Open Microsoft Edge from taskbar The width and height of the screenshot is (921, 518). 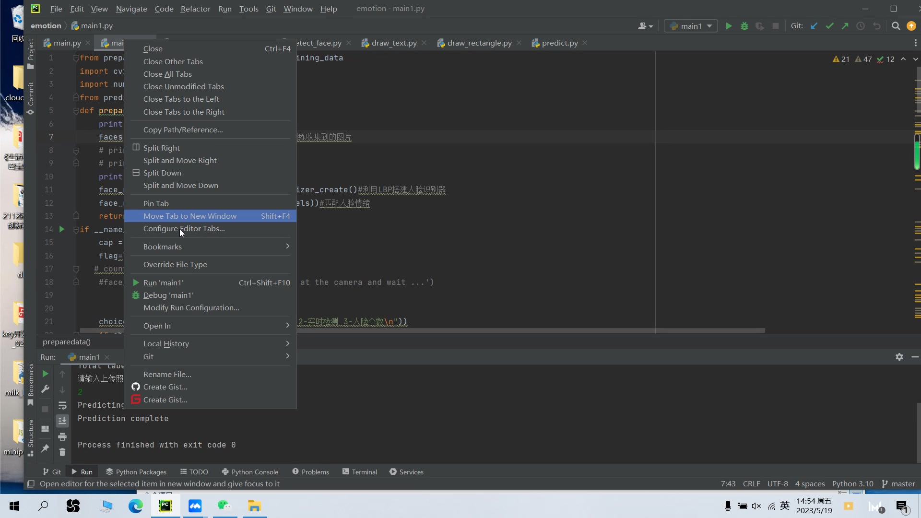135,506
